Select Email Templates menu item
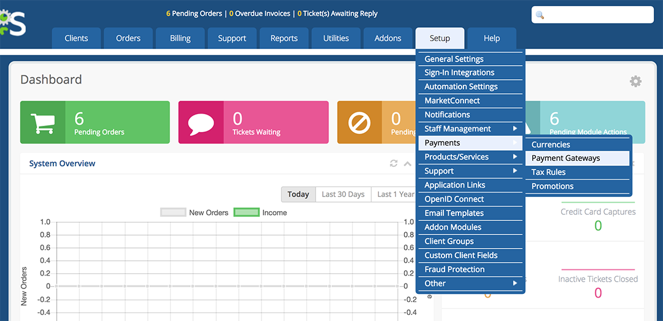This screenshot has width=663, height=321. [470, 213]
